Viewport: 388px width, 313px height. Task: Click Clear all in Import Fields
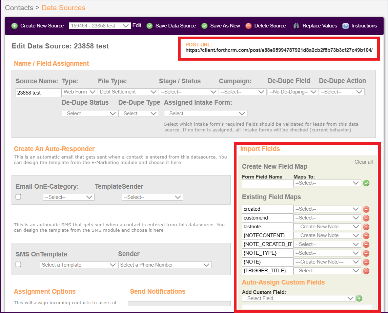coord(364,162)
